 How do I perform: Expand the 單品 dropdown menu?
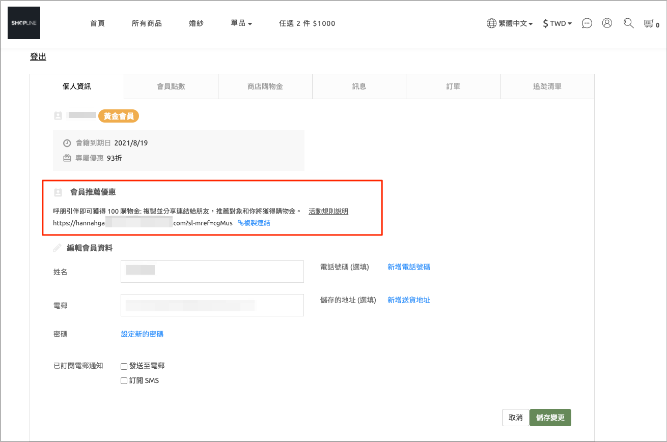point(241,23)
